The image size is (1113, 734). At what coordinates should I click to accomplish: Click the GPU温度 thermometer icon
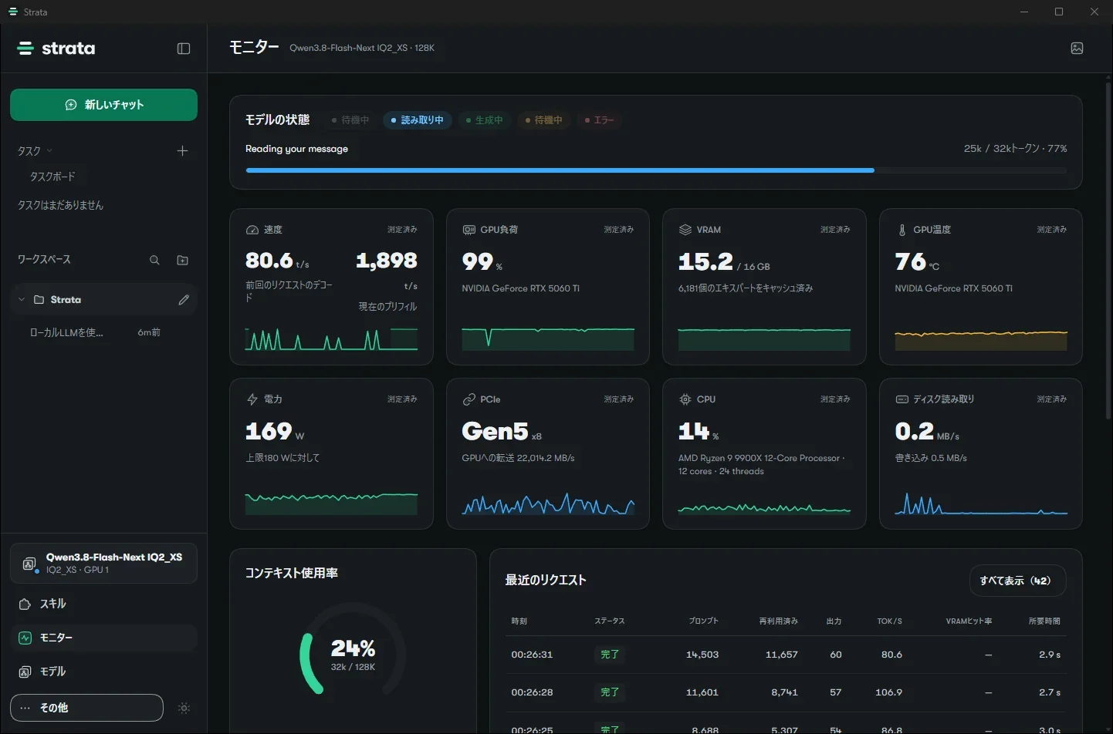[x=902, y=230]
